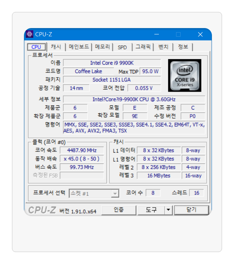This screenshot has width=234, height=264.
Task: Open the 그래픽 tab
Action: [143, 47]
